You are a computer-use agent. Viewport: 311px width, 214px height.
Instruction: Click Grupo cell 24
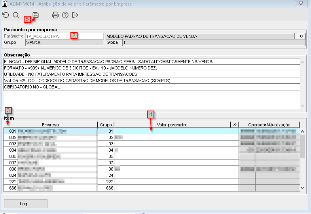coord(106,175)
